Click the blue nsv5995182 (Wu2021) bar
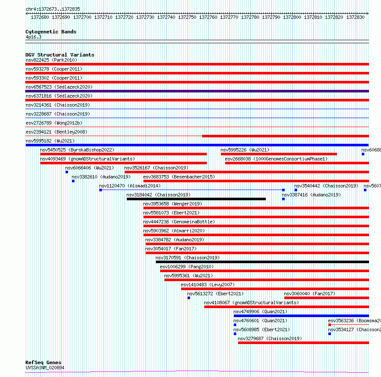 pyautogui.click(x=197, y=145)
